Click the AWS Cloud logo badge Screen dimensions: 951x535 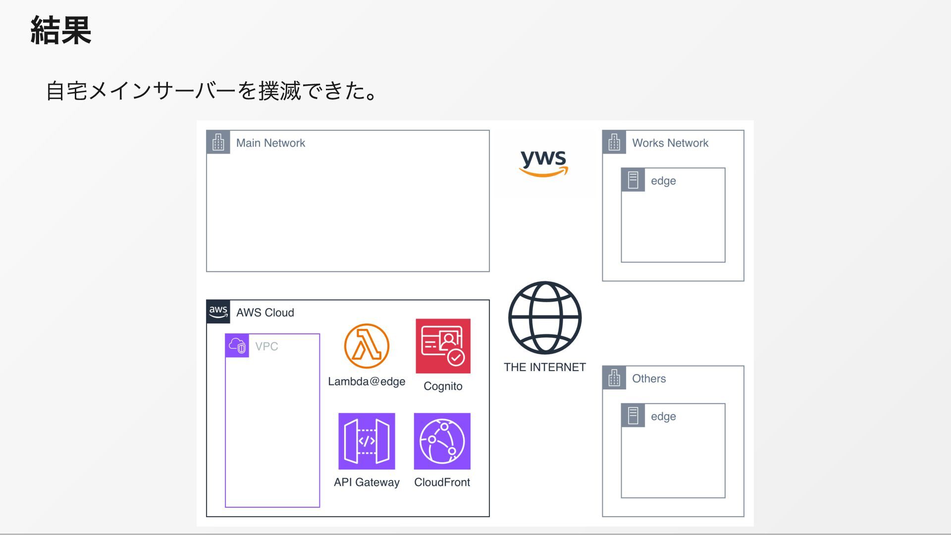click(218, 312)
